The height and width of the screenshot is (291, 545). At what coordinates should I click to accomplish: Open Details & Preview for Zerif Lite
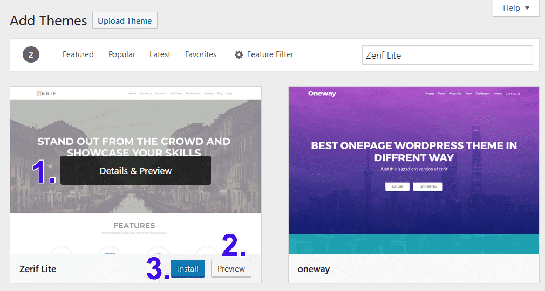click(135, 171)
